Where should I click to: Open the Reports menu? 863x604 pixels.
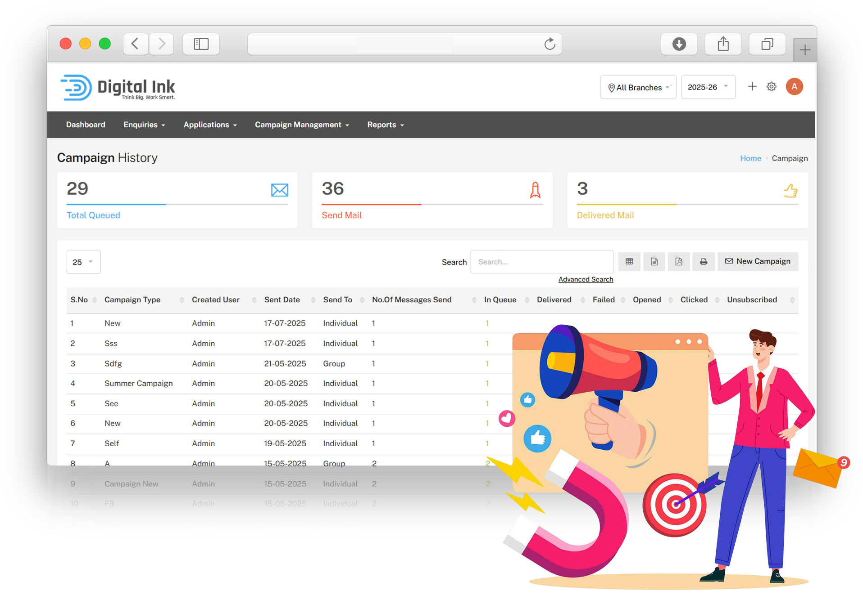(x=385, y=125)
